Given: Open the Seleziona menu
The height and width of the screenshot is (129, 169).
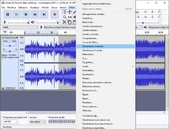Looking at the screenshot, I should tap(23, 7).
